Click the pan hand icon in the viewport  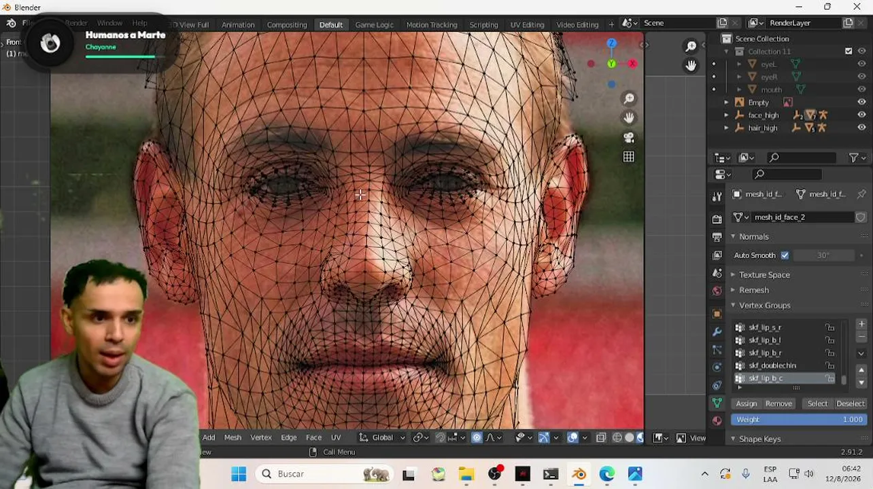coord(629,118)
